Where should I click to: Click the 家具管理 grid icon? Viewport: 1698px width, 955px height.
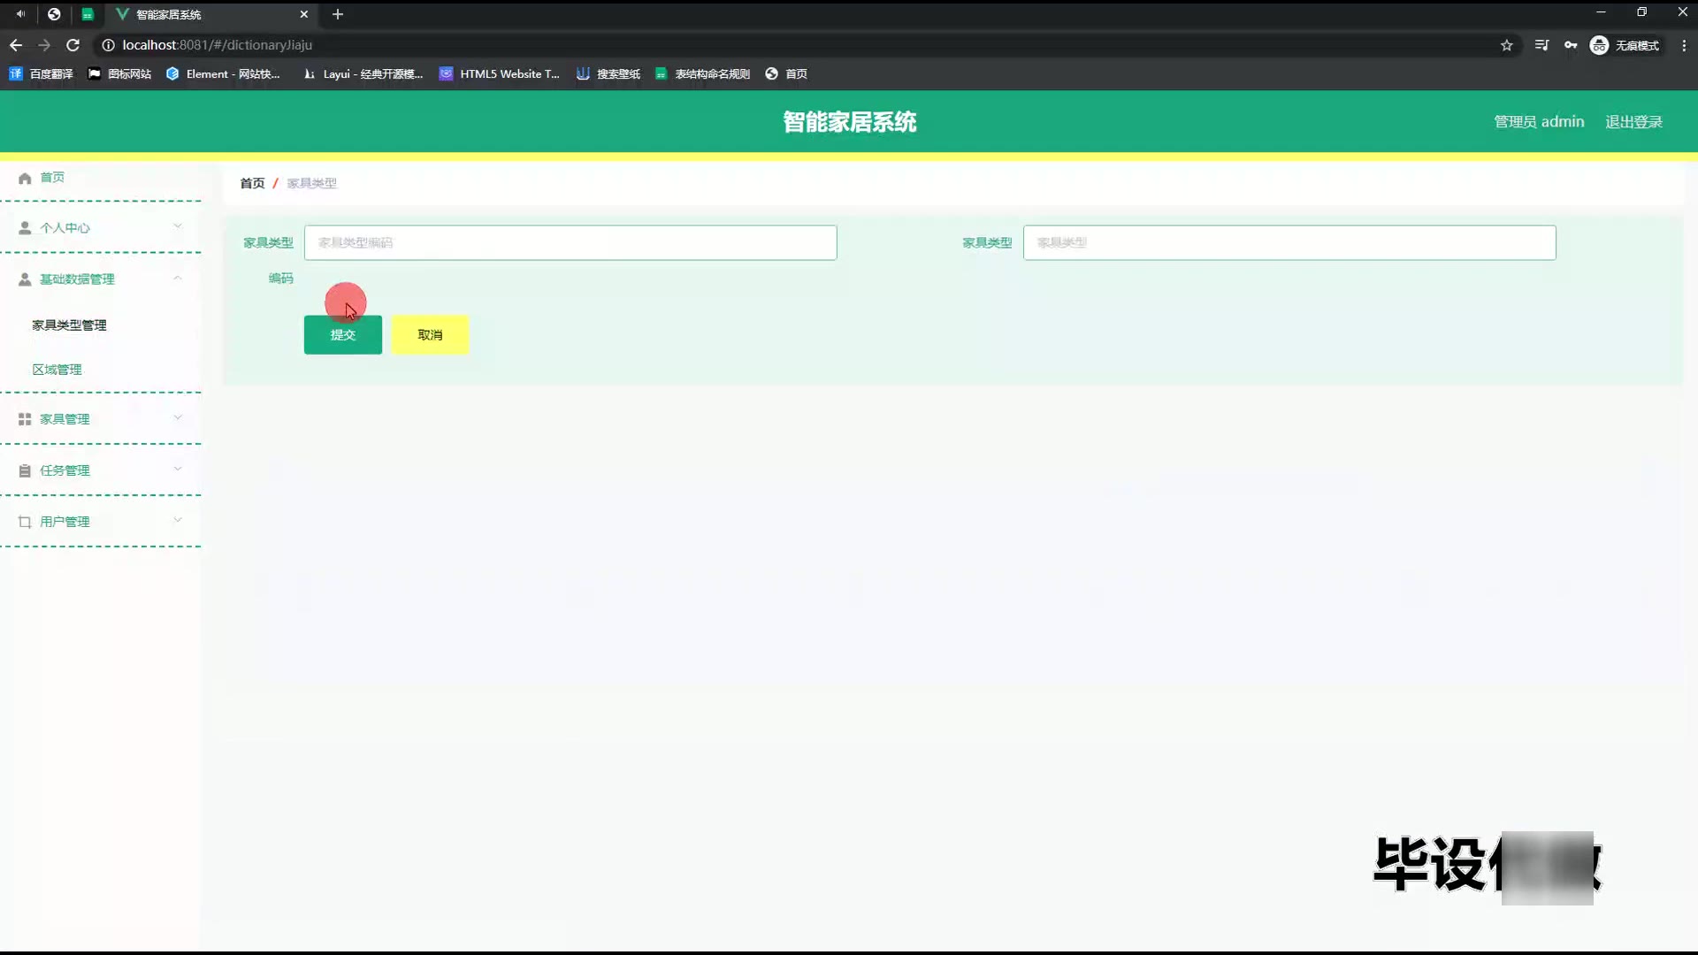[x=25, y=419]
